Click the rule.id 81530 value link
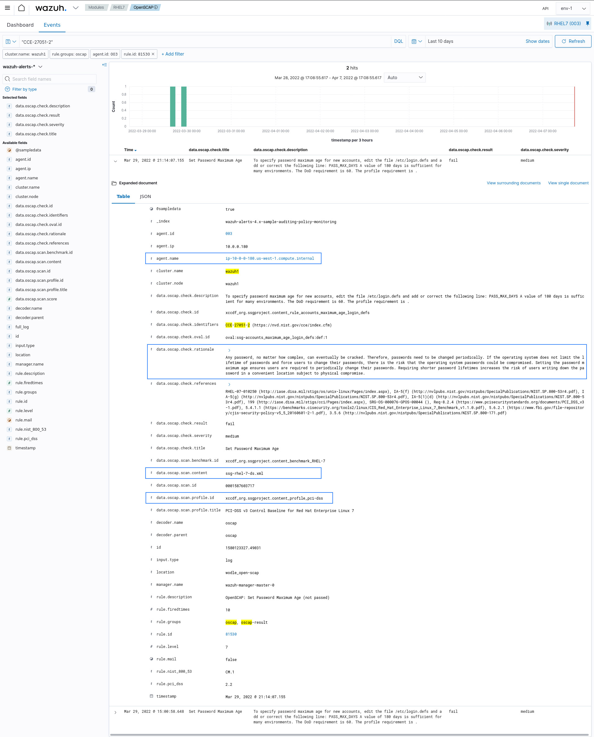Image resolution: width=594 pixels, height=737 pixels. pos(231,634)
